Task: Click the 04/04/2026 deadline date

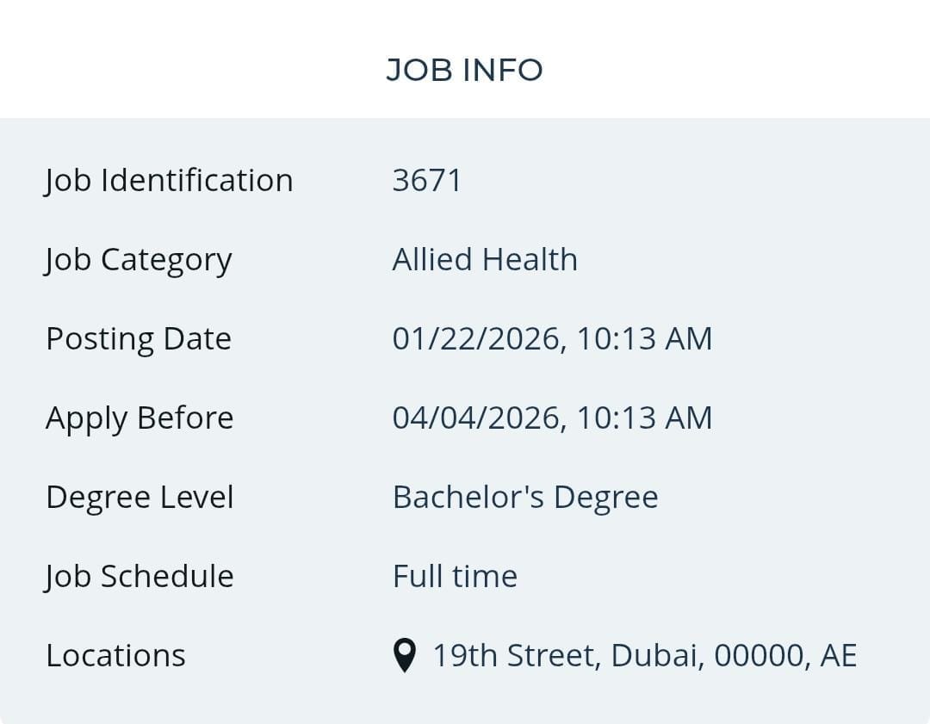Action: coord(477,418)
